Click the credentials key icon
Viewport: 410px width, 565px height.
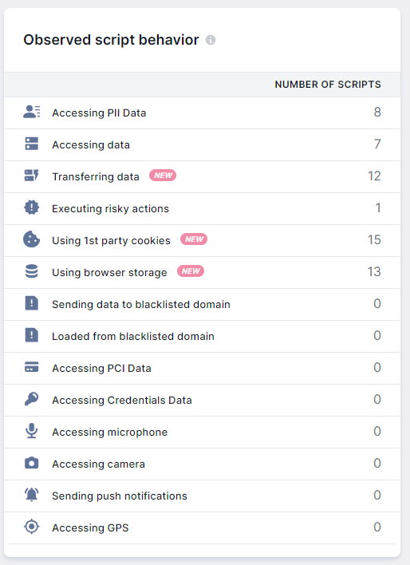click(32, 399)
